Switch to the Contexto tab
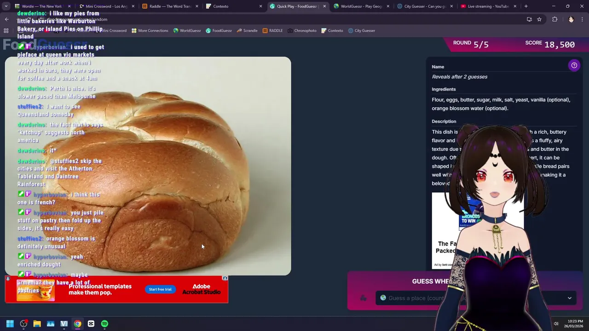This screenshot has width=589, height=331. (x=234, y=6)
